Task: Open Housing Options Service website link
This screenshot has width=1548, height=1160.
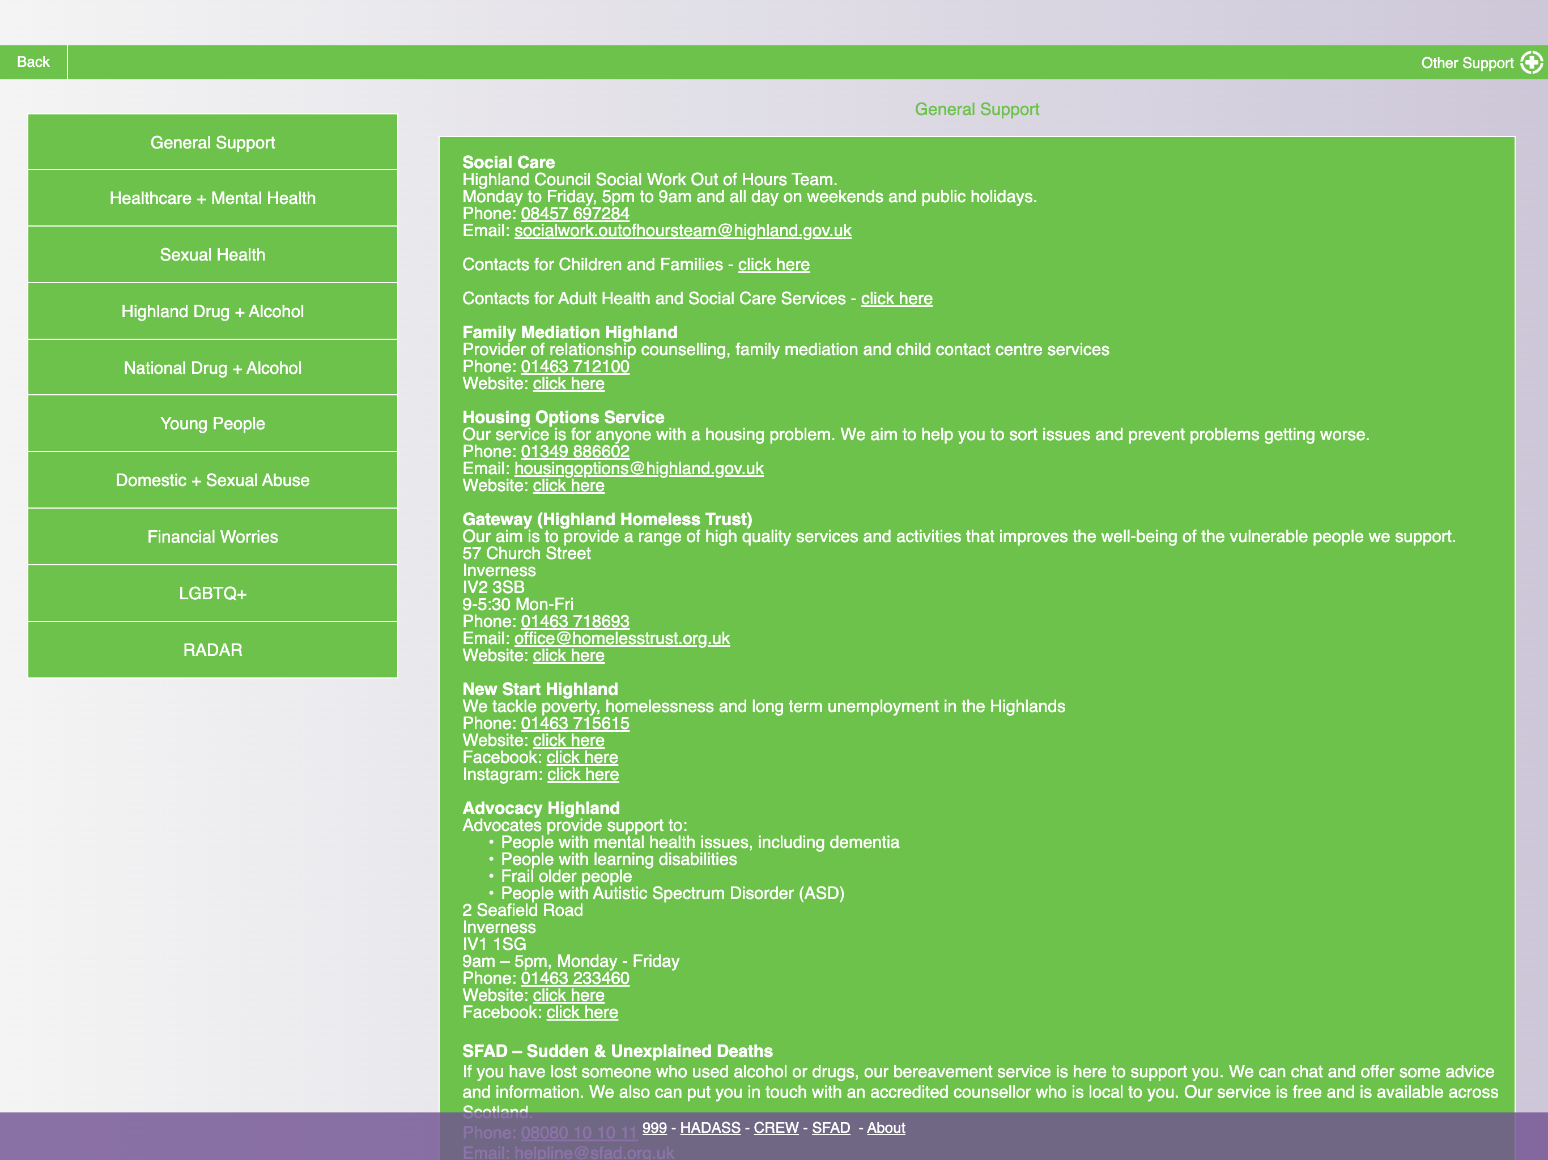Action: tap(568, 485)
